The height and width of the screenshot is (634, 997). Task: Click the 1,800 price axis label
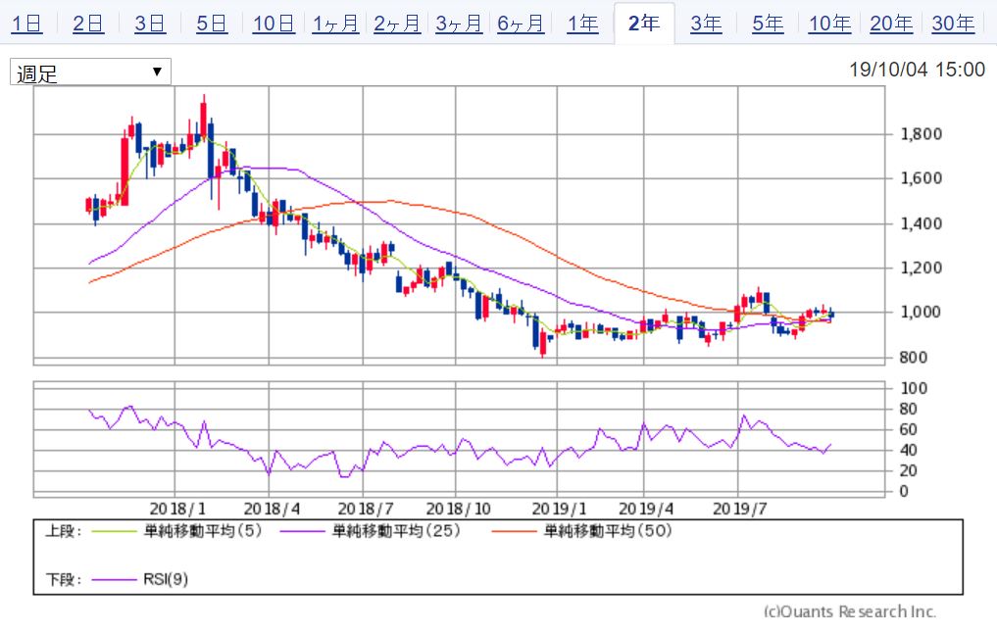922,134
